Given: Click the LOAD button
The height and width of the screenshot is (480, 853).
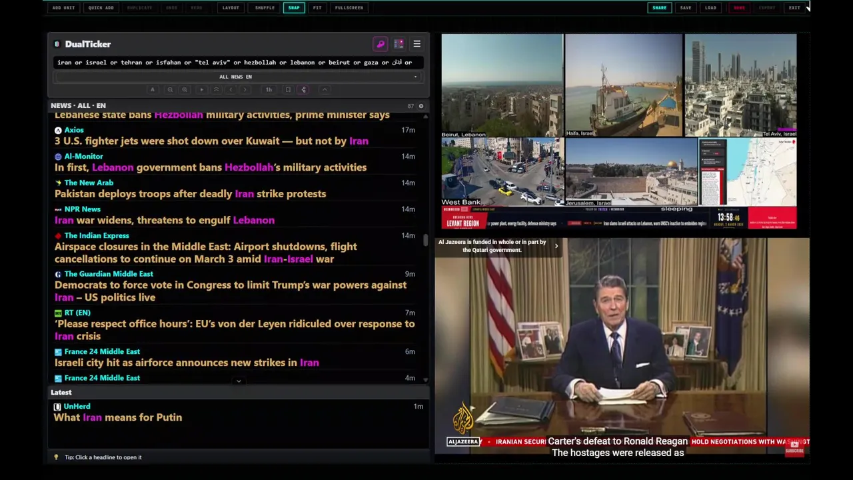Looking at the screenshot, I should (711, 7).
